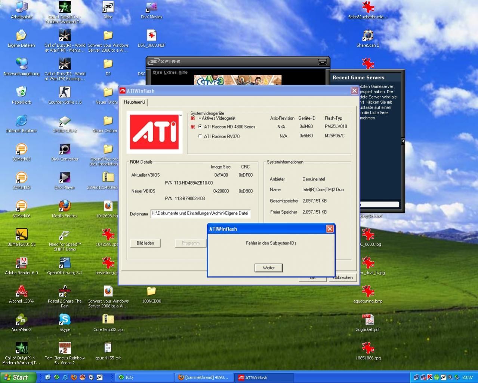Select ShareScan 2 desktop icon

click(368, 39)
